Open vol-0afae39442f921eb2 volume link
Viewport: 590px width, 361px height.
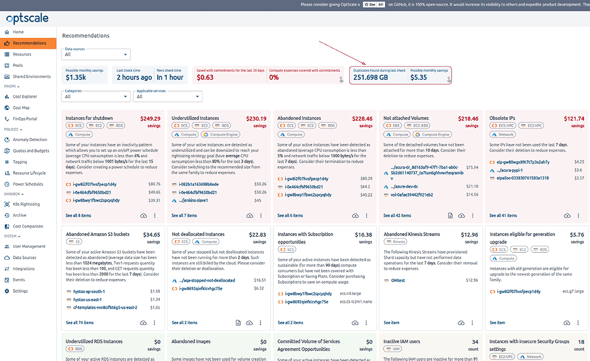(x=412, y=195)
